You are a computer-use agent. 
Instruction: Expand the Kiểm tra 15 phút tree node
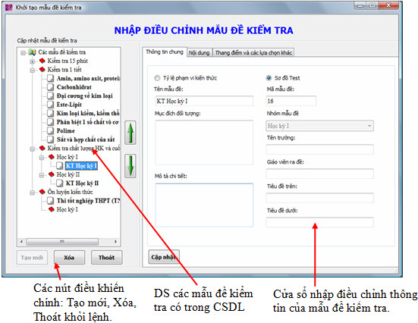[x=33, y=61]
